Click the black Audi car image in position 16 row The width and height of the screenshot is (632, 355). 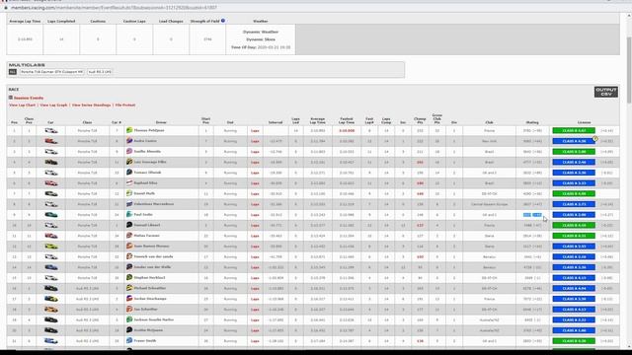(50, 288)
